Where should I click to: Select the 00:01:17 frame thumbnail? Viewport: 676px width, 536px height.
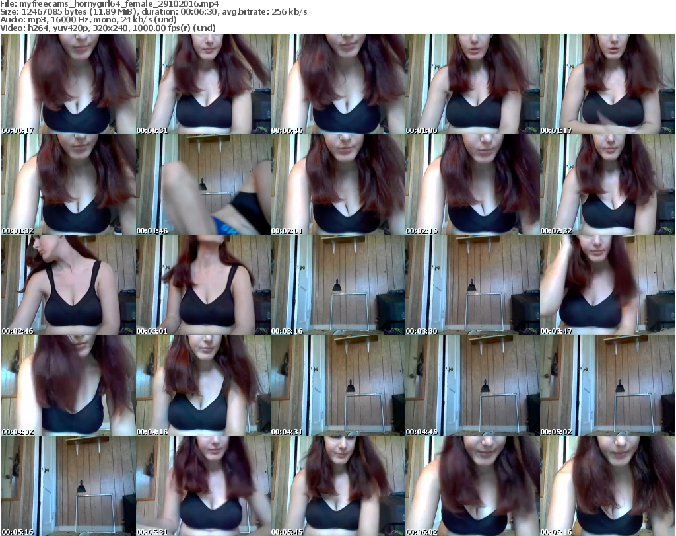[607, 84]
